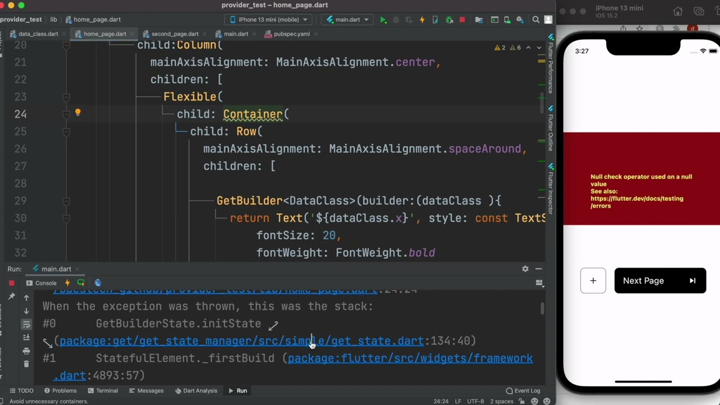Stop the run in Run panel sidebar
The width and height of the screenshot is (720, 405).
11,283
